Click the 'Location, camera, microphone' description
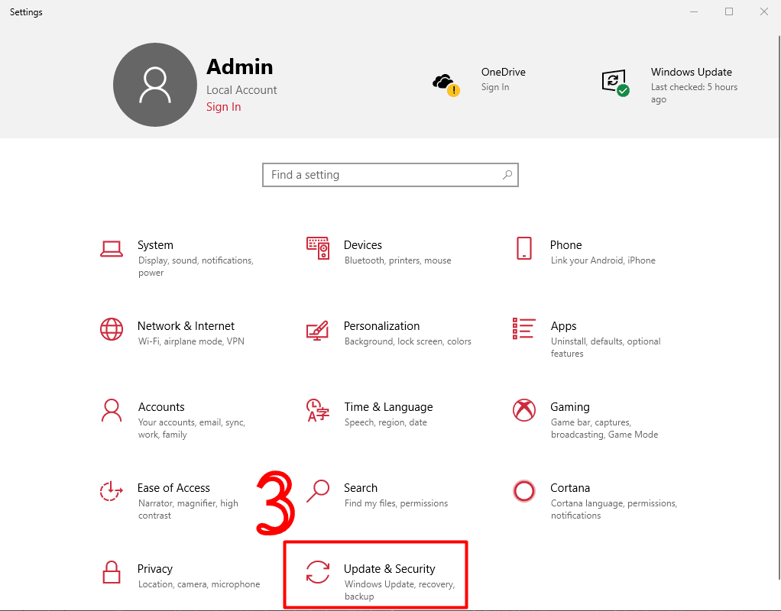The width and height of the screenshot is (781, 611). point(199,584)
